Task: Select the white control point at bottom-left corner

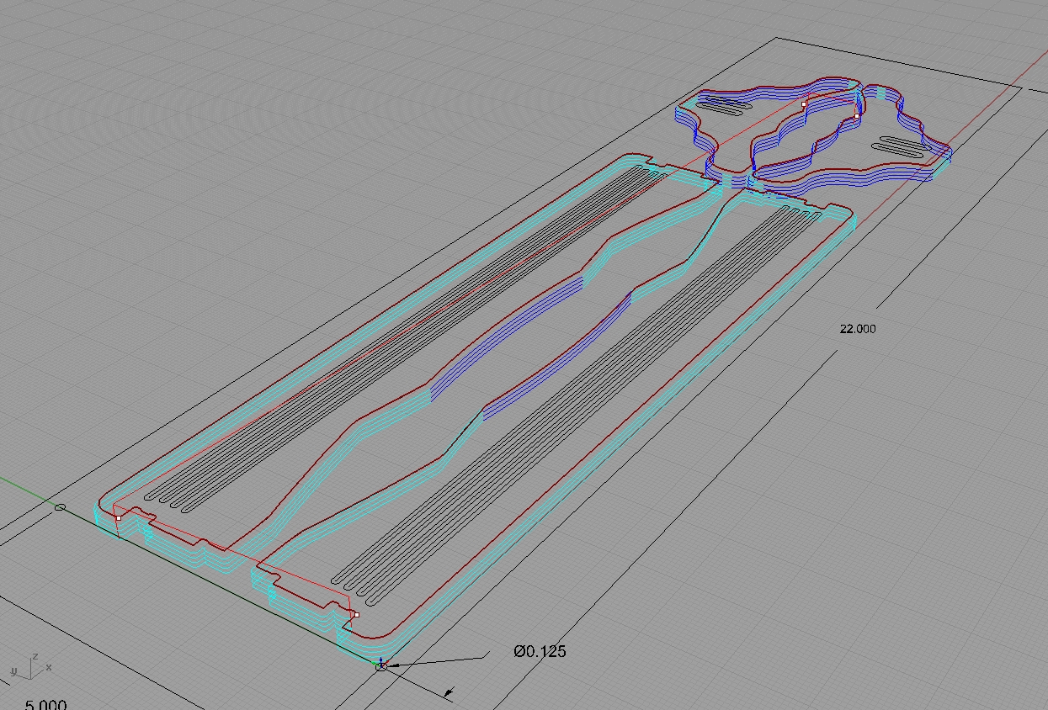Action: pos(119,518)
